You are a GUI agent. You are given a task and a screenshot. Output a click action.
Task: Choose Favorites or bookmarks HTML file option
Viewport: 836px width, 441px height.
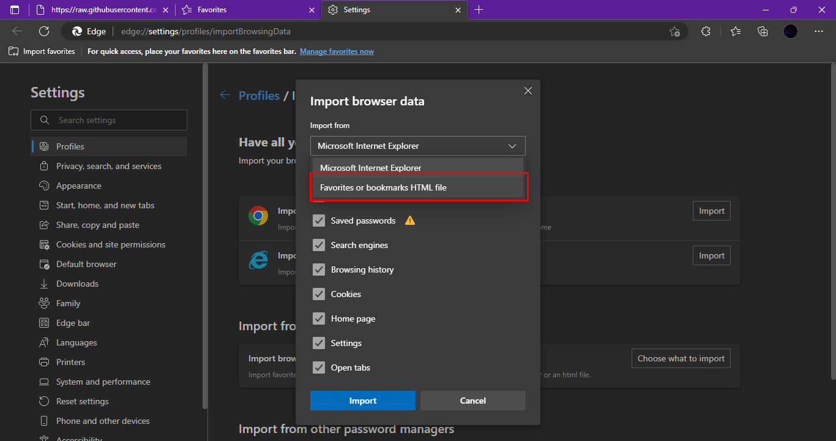pos(418,187)
